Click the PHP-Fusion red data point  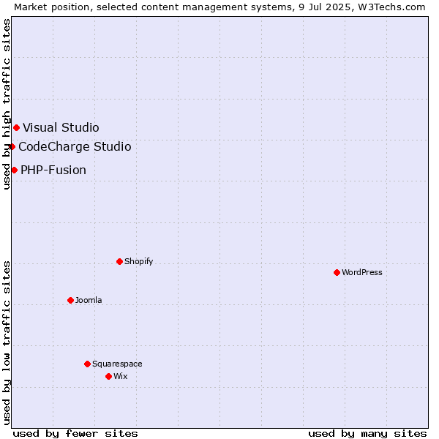click(15, 170)
